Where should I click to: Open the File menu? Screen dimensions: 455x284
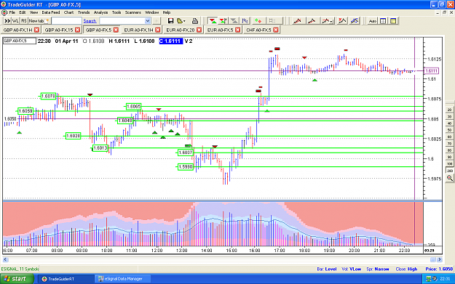coord(12,12)
